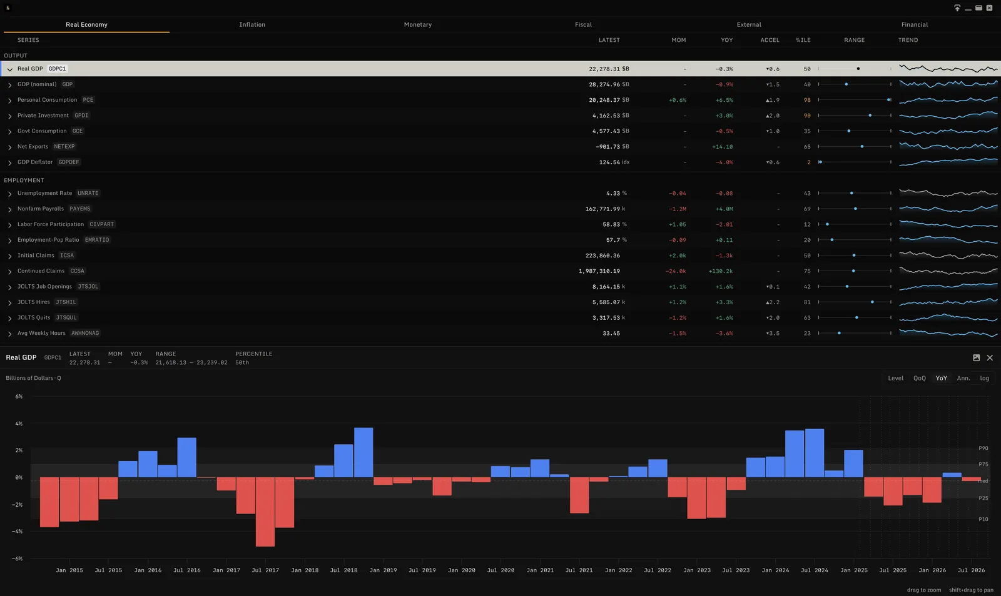Open the Inflation tab

pyautogui.click(x=252, y=24)
